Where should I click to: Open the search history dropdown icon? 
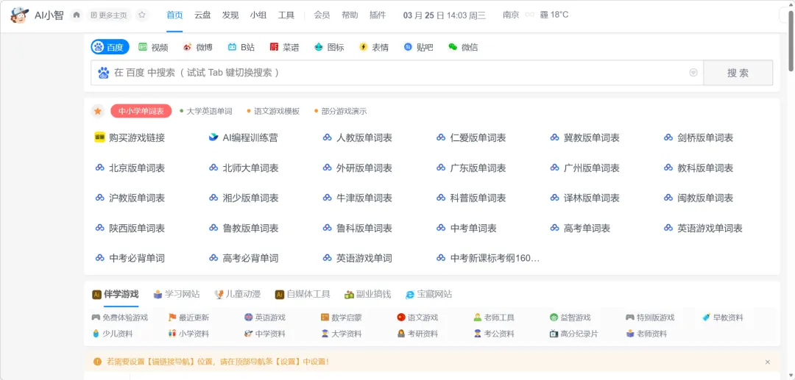click(x=693, y=73)
